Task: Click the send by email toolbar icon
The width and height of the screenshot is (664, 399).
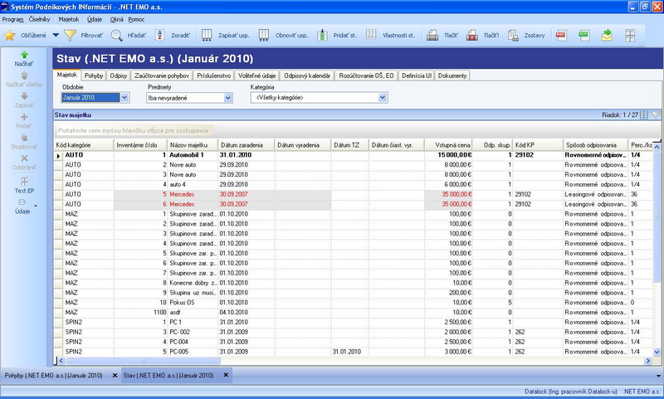Action: (x=607, y=36)
